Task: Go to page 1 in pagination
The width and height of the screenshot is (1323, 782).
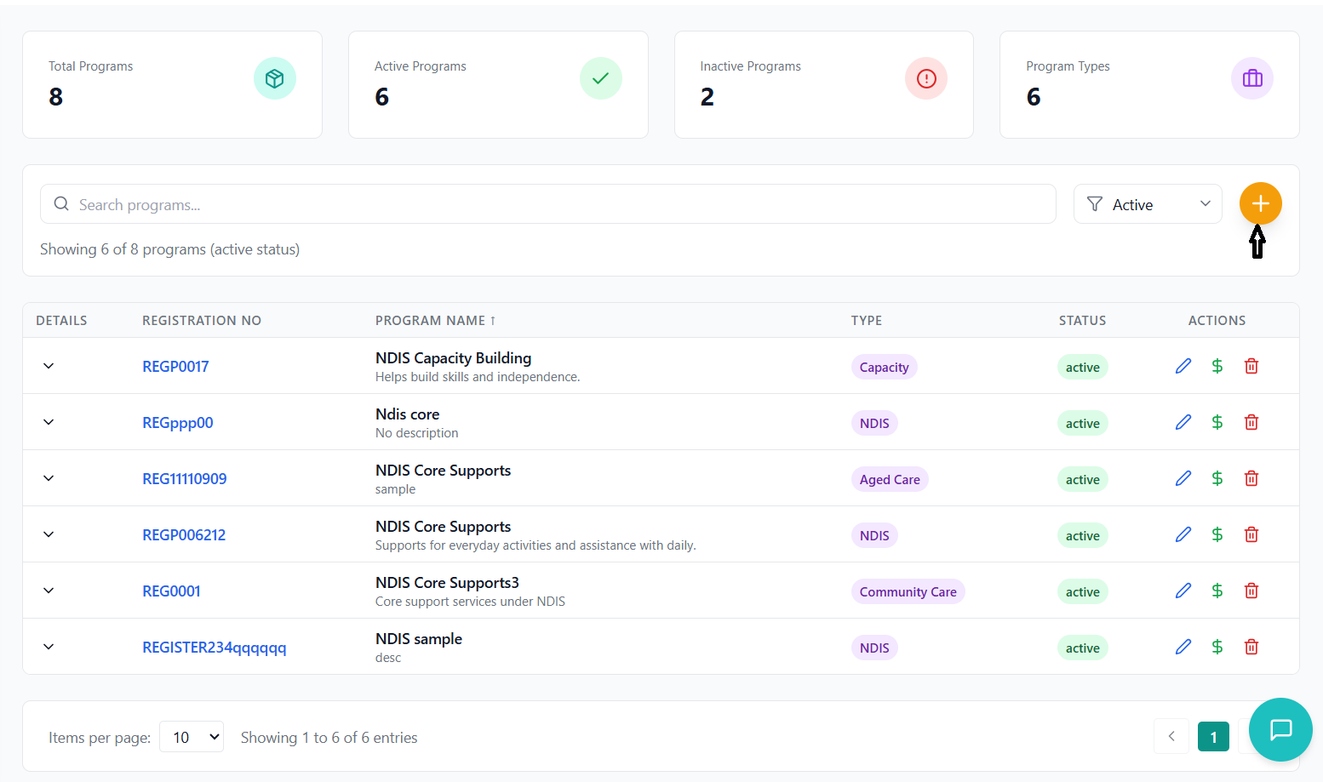Action: tap(1213, 737)
